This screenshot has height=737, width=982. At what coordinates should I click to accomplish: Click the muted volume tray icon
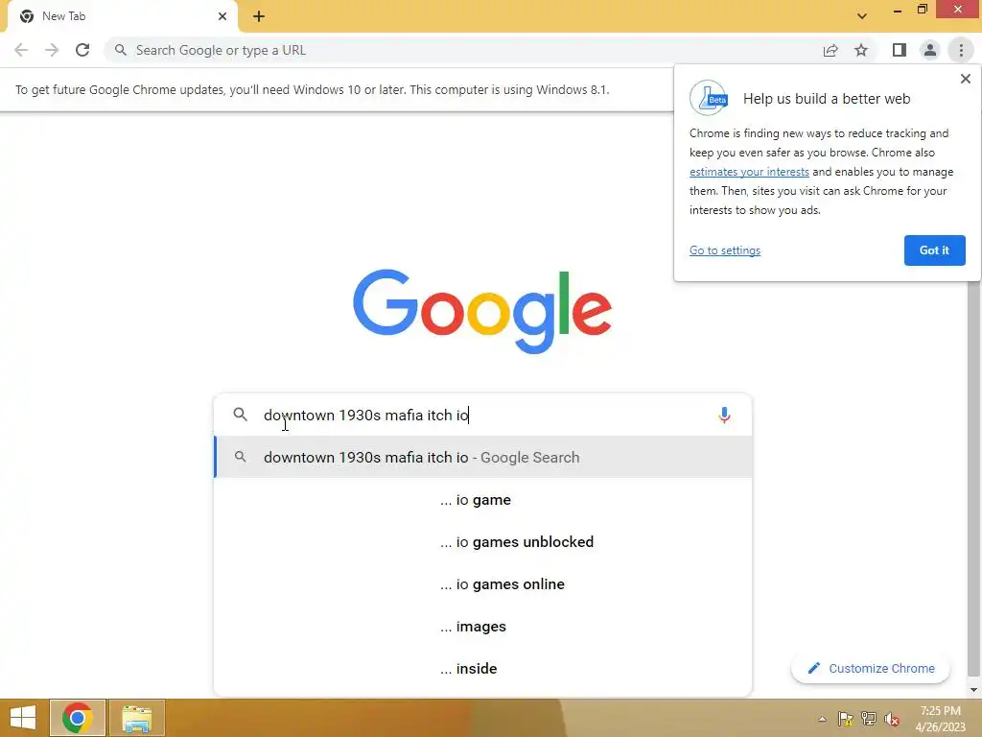pyautogui.click(x=892, y=719)
